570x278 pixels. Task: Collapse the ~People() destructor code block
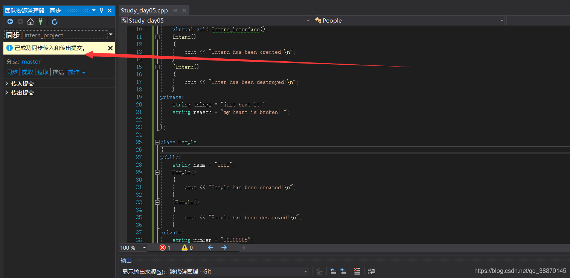157,202
